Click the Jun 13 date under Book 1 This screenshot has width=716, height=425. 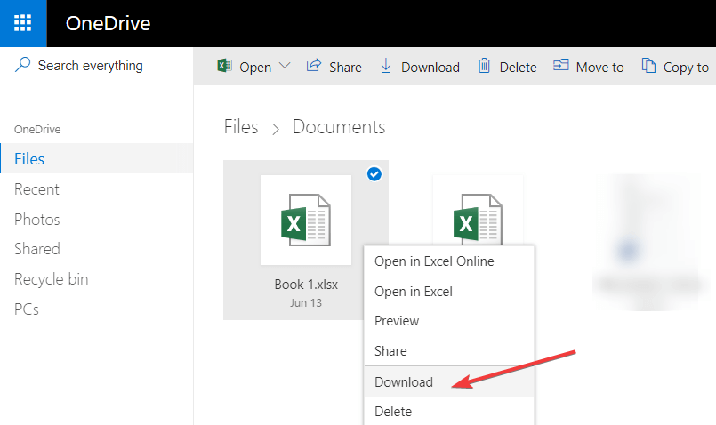point(306,302)
